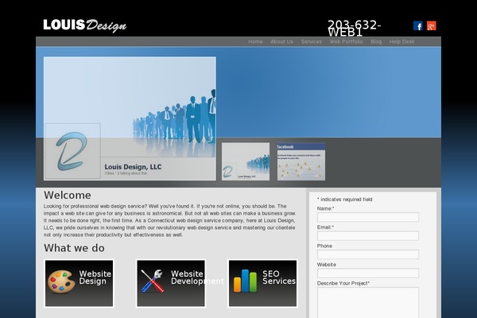Viewport: 477px width, 318px height.
Task: Open the Website Development service box
Action: [x=171, y=283]
